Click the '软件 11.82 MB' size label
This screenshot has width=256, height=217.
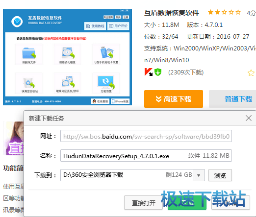pos(208,156)
